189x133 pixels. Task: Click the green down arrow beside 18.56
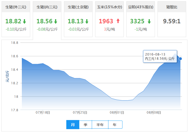point(55,21)
